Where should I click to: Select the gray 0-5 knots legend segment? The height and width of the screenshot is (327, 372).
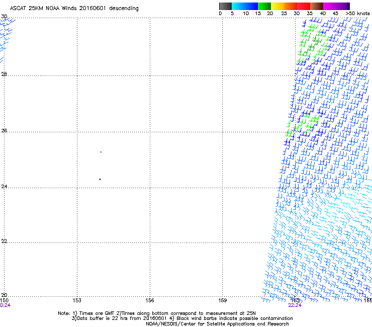pos(225,6)
